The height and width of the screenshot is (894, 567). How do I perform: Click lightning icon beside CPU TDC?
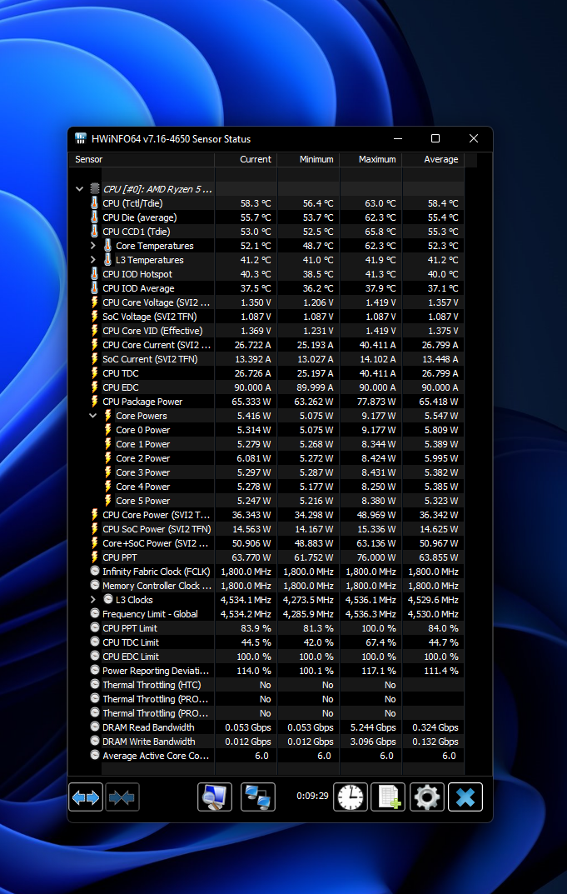95,373
